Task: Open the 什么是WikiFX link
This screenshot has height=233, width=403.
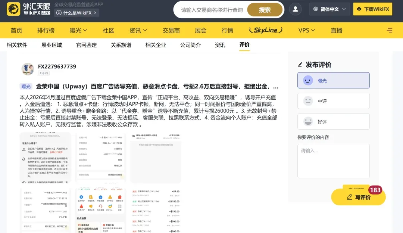Action: click(76, 13)
